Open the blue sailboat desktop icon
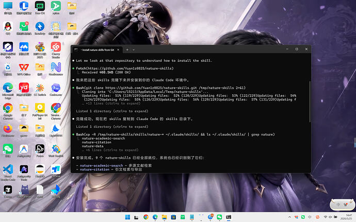Viewport: 356px width, 222px height. click(56, 129)
